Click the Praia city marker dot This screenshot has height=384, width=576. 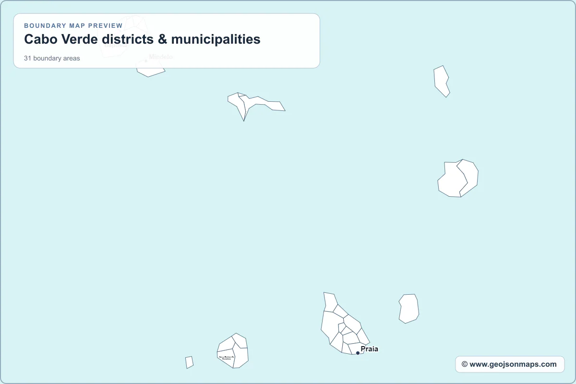click(x=358, y=353)
